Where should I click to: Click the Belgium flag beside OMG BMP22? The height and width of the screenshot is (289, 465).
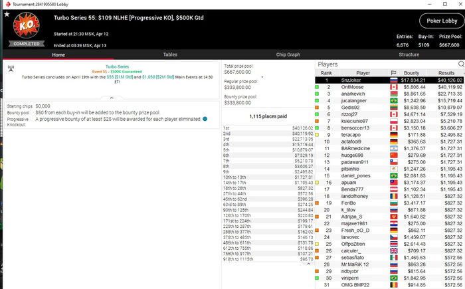coord(393,285)
